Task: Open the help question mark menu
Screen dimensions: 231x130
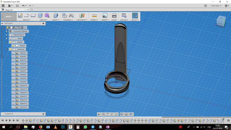Action: (227, 6)
